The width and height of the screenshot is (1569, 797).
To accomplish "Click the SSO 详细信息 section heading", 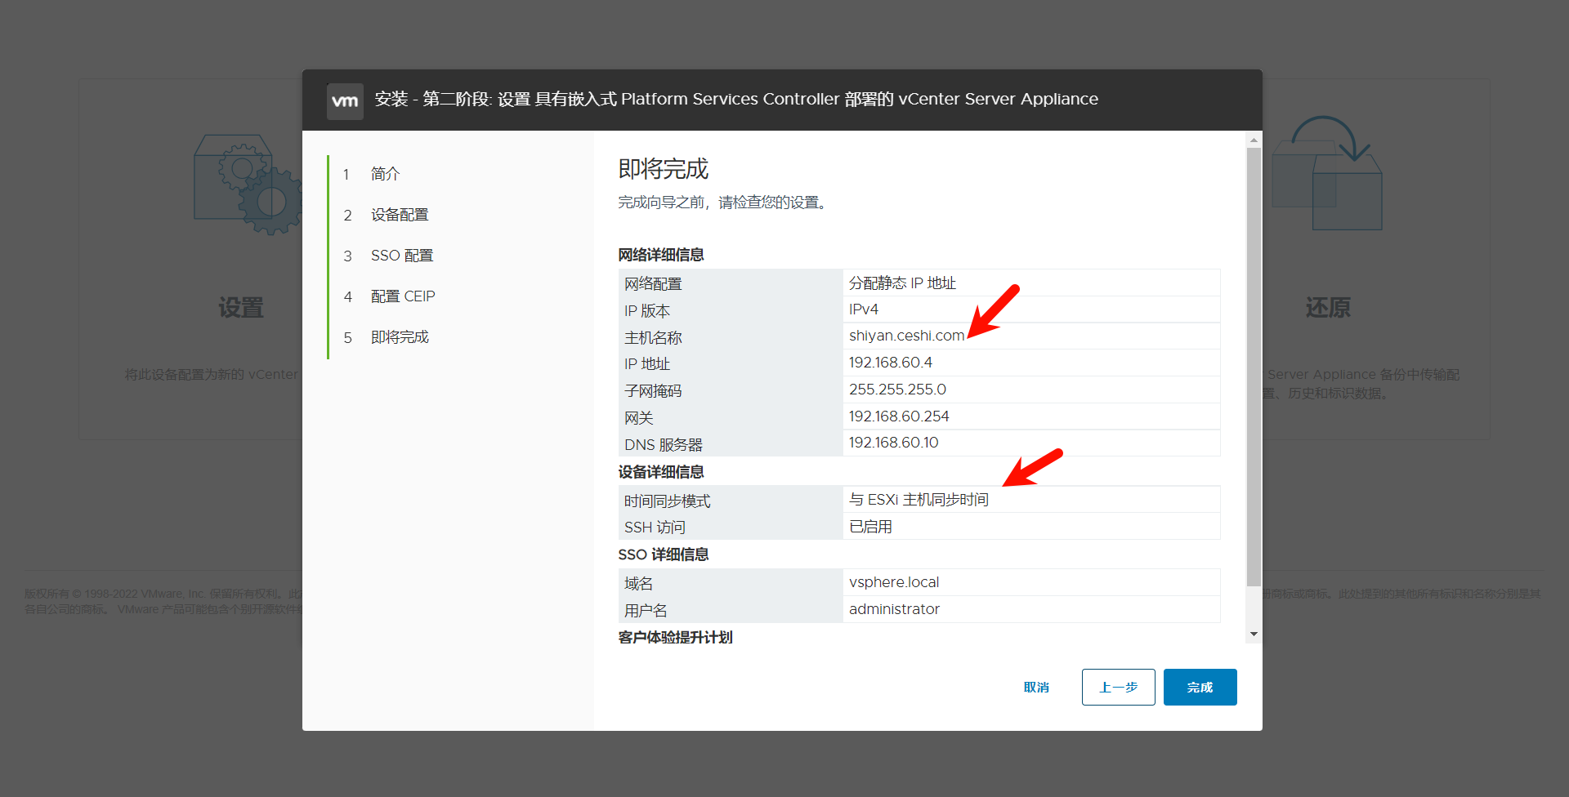I will click(664, 554).
